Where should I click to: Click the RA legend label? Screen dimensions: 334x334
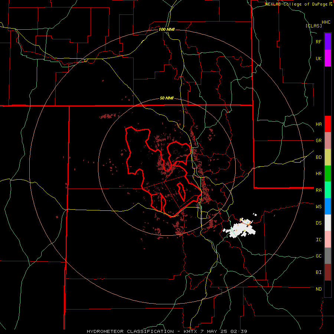pyautogui.click(x=318, y=190)
